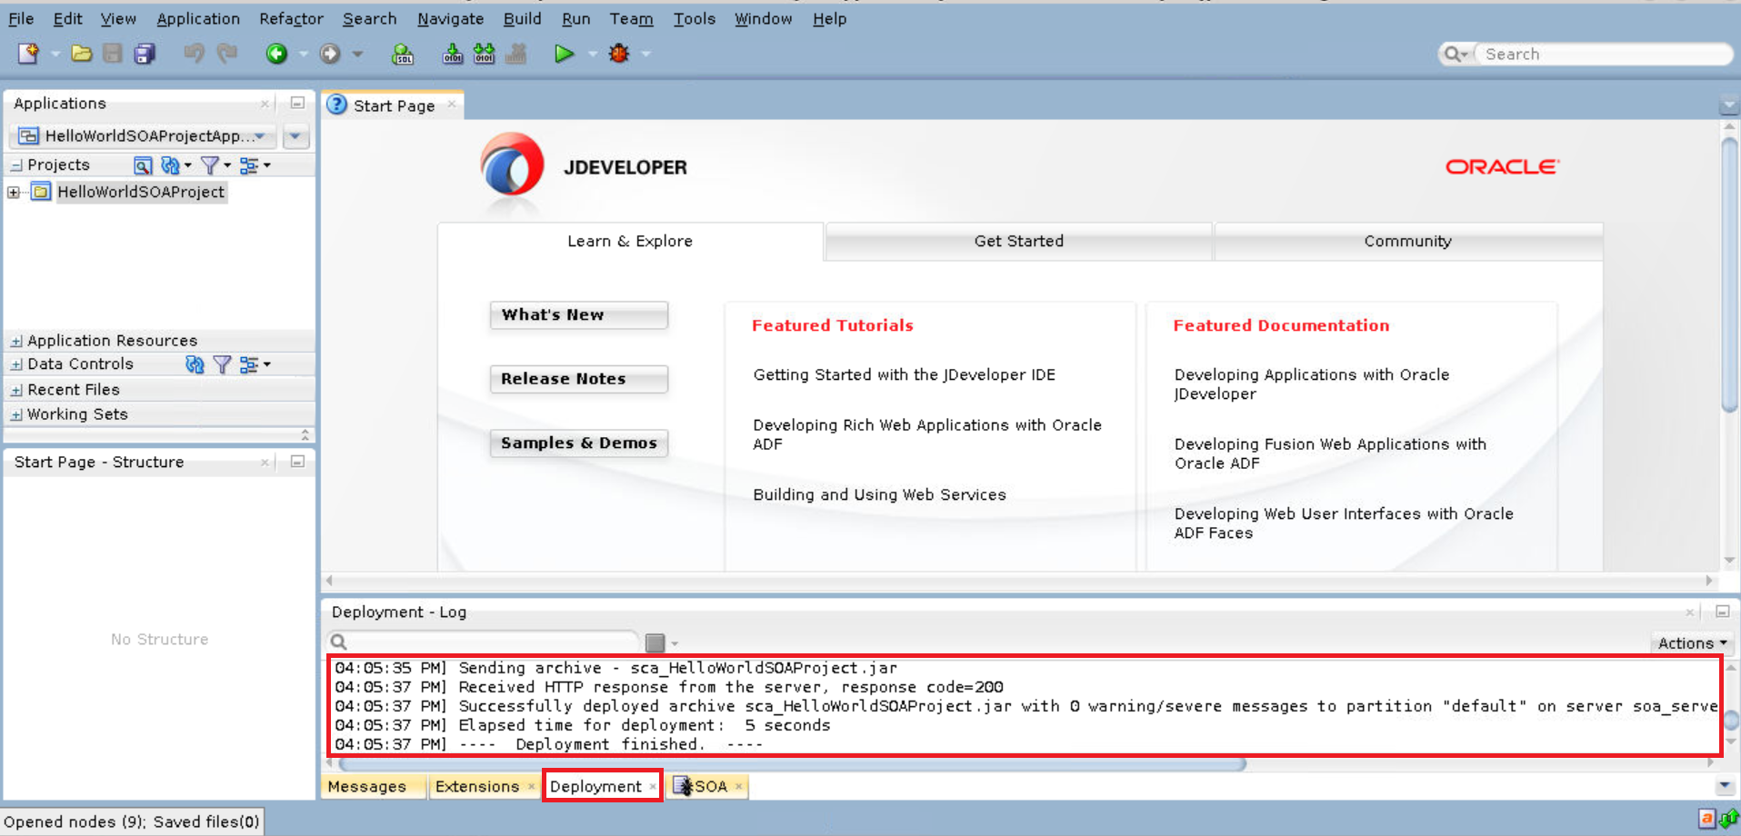The image size is (1741, 836).
Task: Click the Save All toolbar icon
Action: [x=145, y=54]
